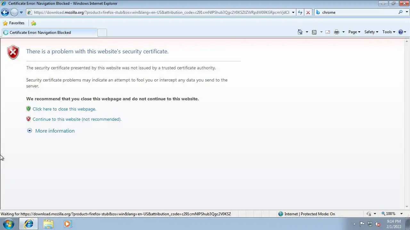Click the search magnifier icon
This screenshot has height=230, width=410.
pyautogui.click(x=400, y=12)
